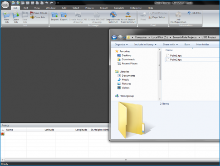Click arrow after Computer in address bar
Screen dimensions: 220x166
pos(149,37)
